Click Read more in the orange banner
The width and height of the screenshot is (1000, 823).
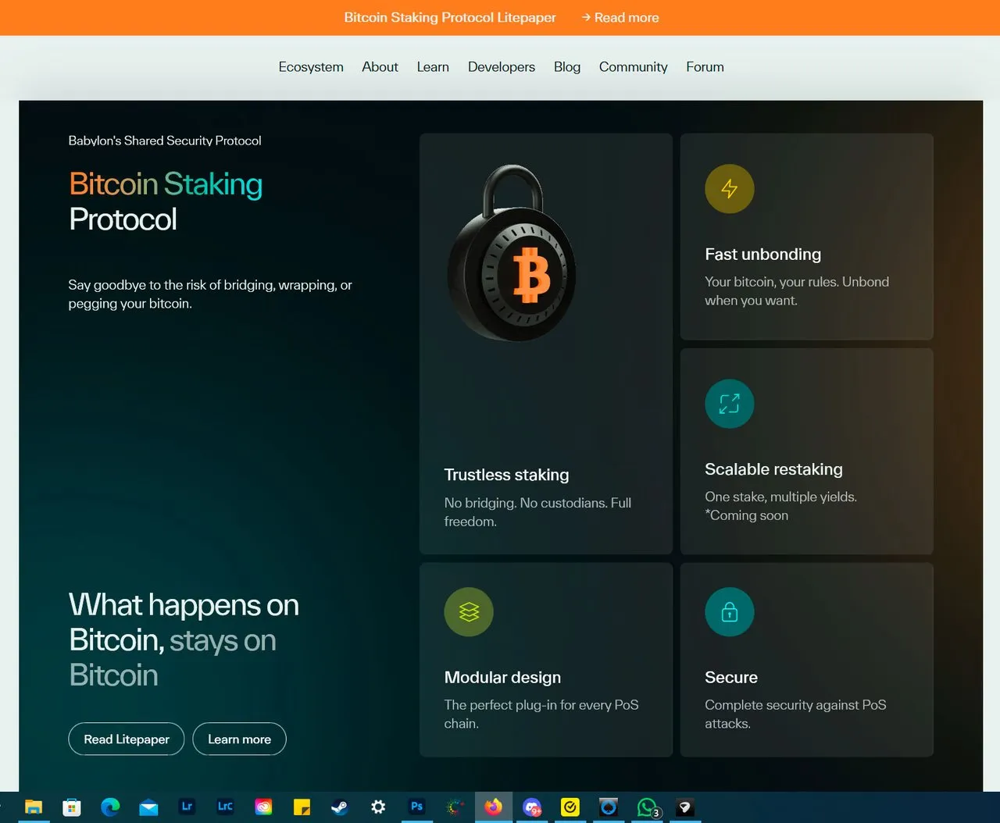(620, 17)
